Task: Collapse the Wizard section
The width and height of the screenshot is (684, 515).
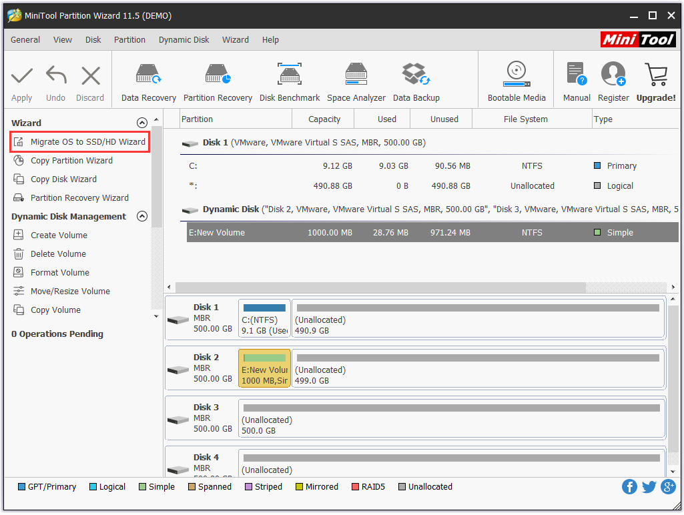Action: coord(141,123)
